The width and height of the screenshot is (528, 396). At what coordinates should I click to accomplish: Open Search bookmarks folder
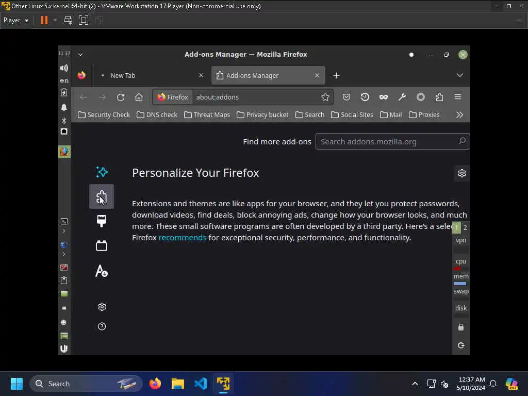click(310, 115)
